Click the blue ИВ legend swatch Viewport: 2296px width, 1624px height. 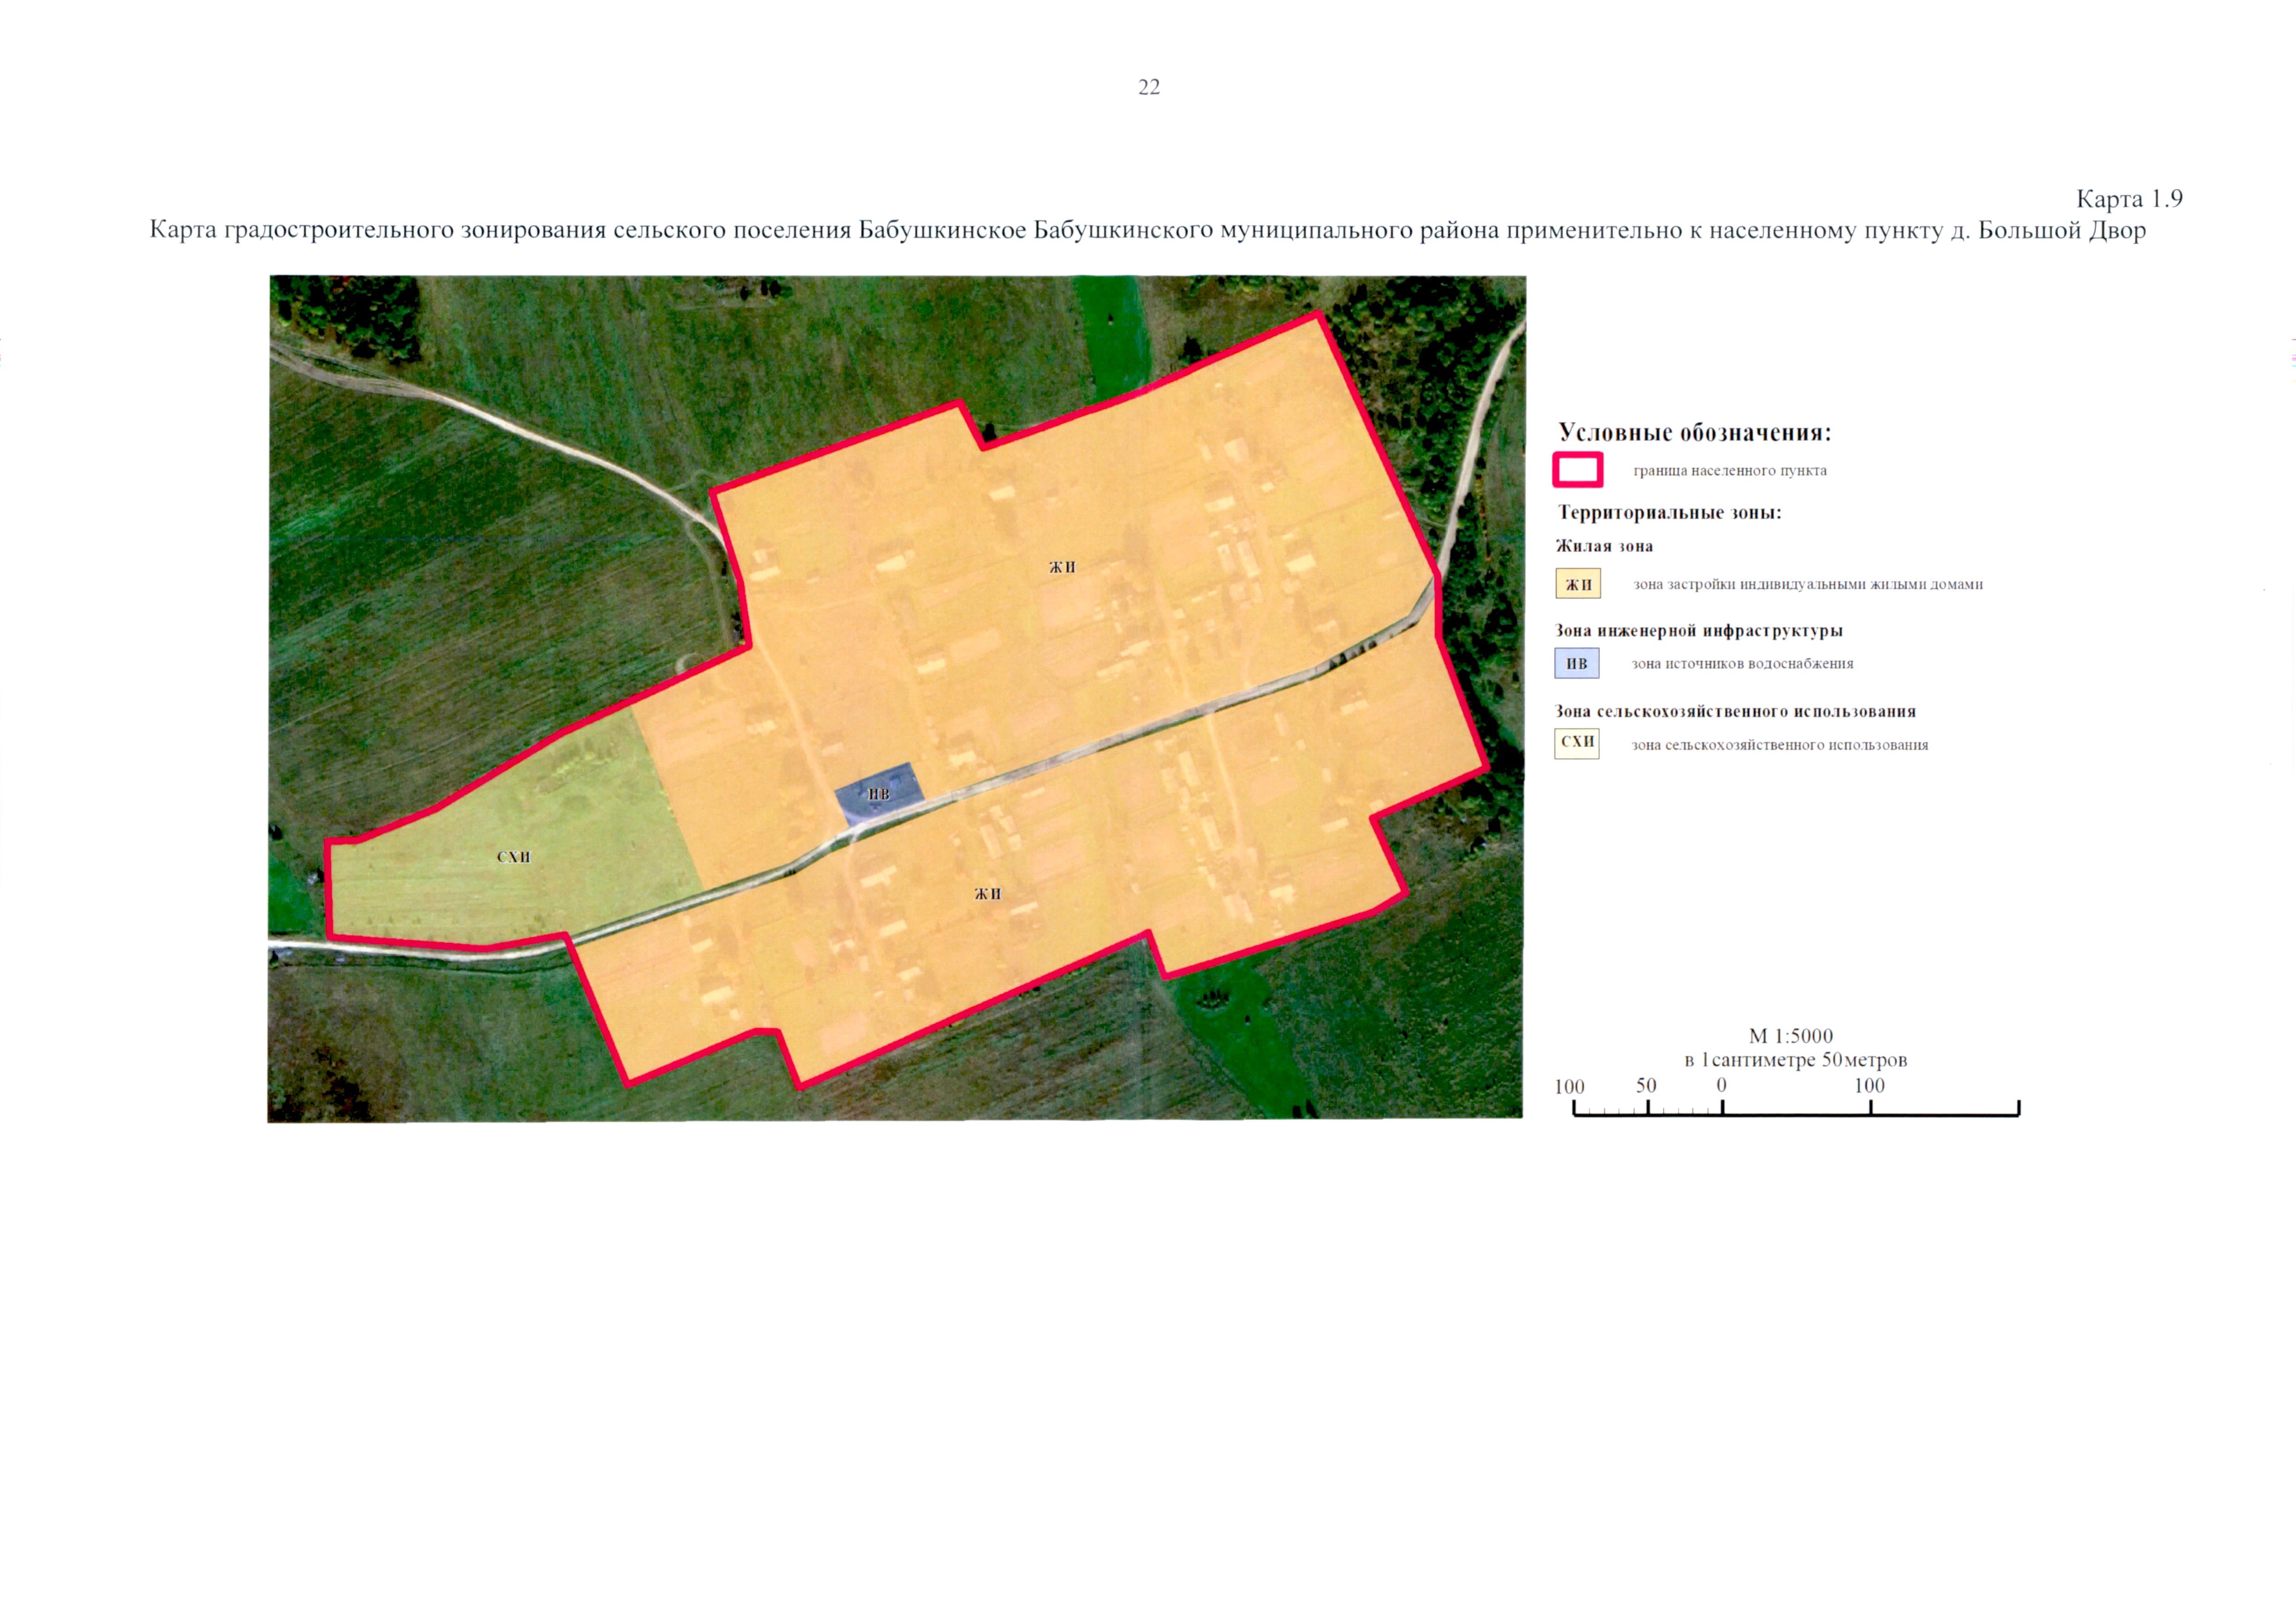(x=1576, y=663)
